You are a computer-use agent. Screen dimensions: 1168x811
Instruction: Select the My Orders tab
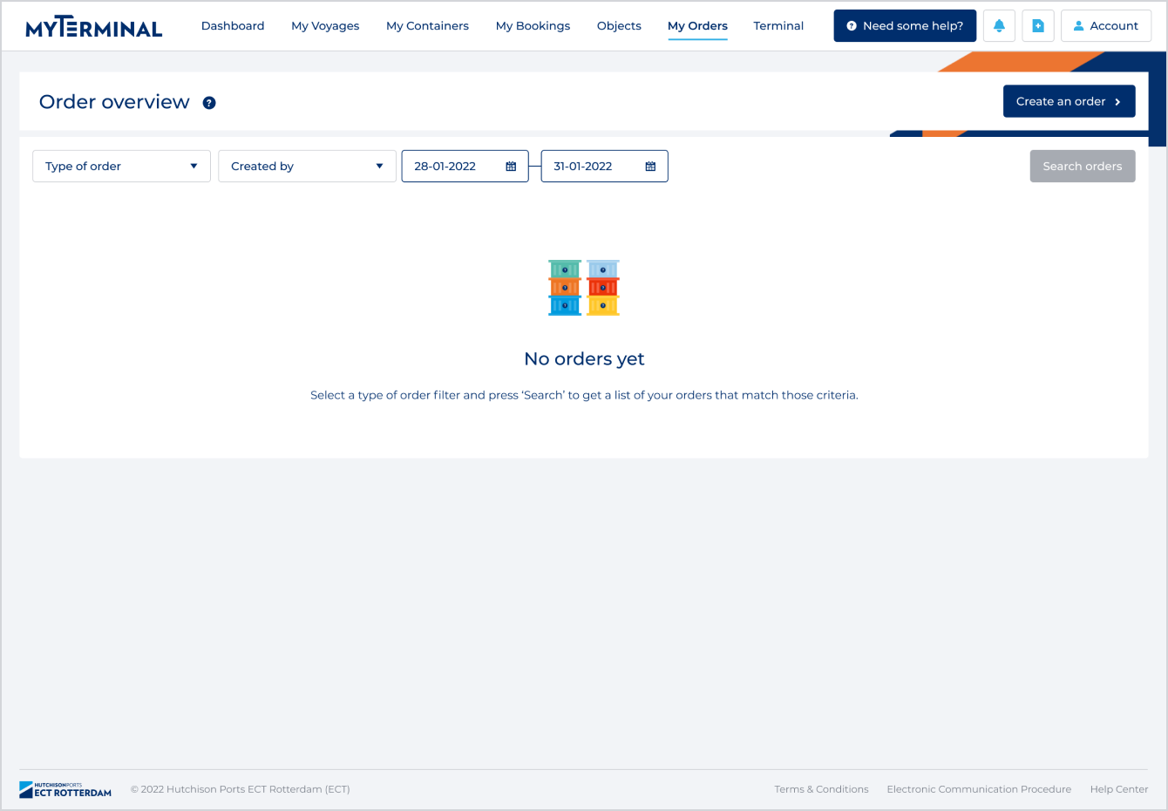point(697,26)
